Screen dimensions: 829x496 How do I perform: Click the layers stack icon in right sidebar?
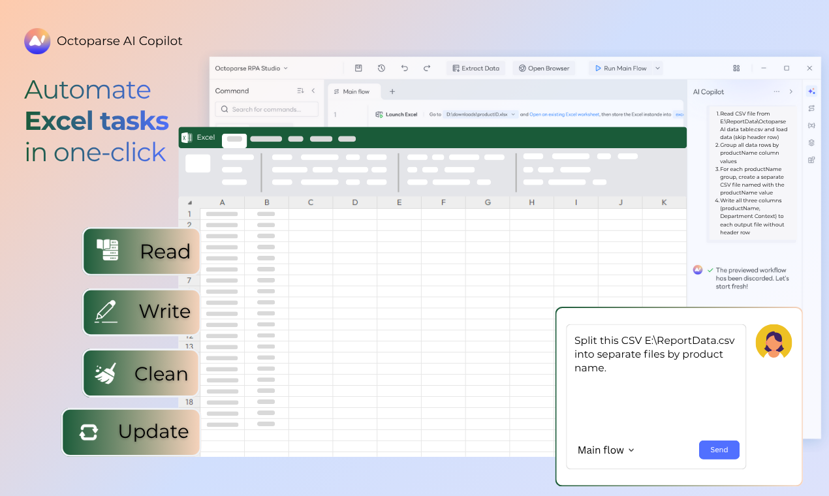tap(811, 142)
